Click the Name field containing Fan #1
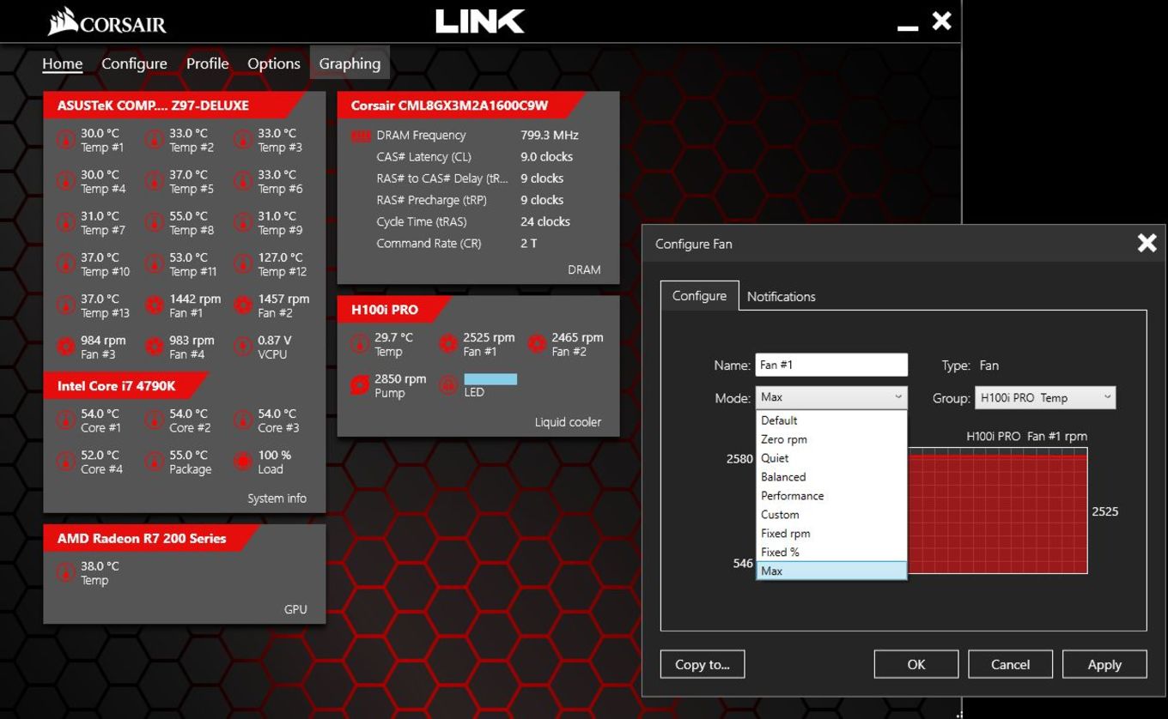Viewport: 1168px width, 719px height. point(831,365)
